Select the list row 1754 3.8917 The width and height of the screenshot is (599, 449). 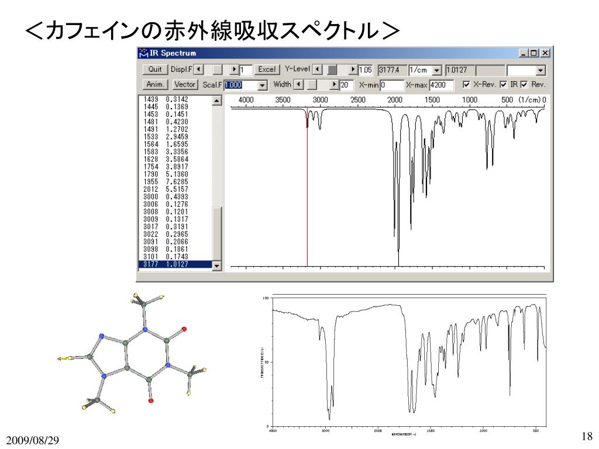click(x=175, y=167)
